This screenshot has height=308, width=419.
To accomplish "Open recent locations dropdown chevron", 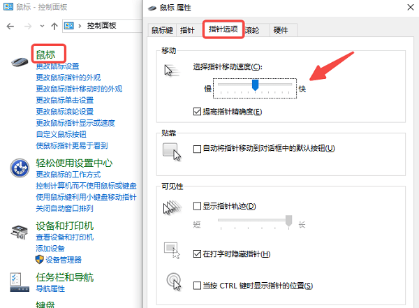I will point(42,26).
